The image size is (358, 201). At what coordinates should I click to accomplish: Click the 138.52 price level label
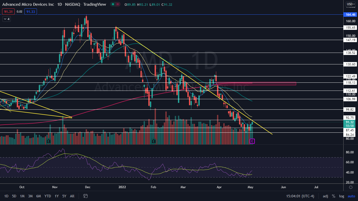pyautogui.click(x=351, y=53)
